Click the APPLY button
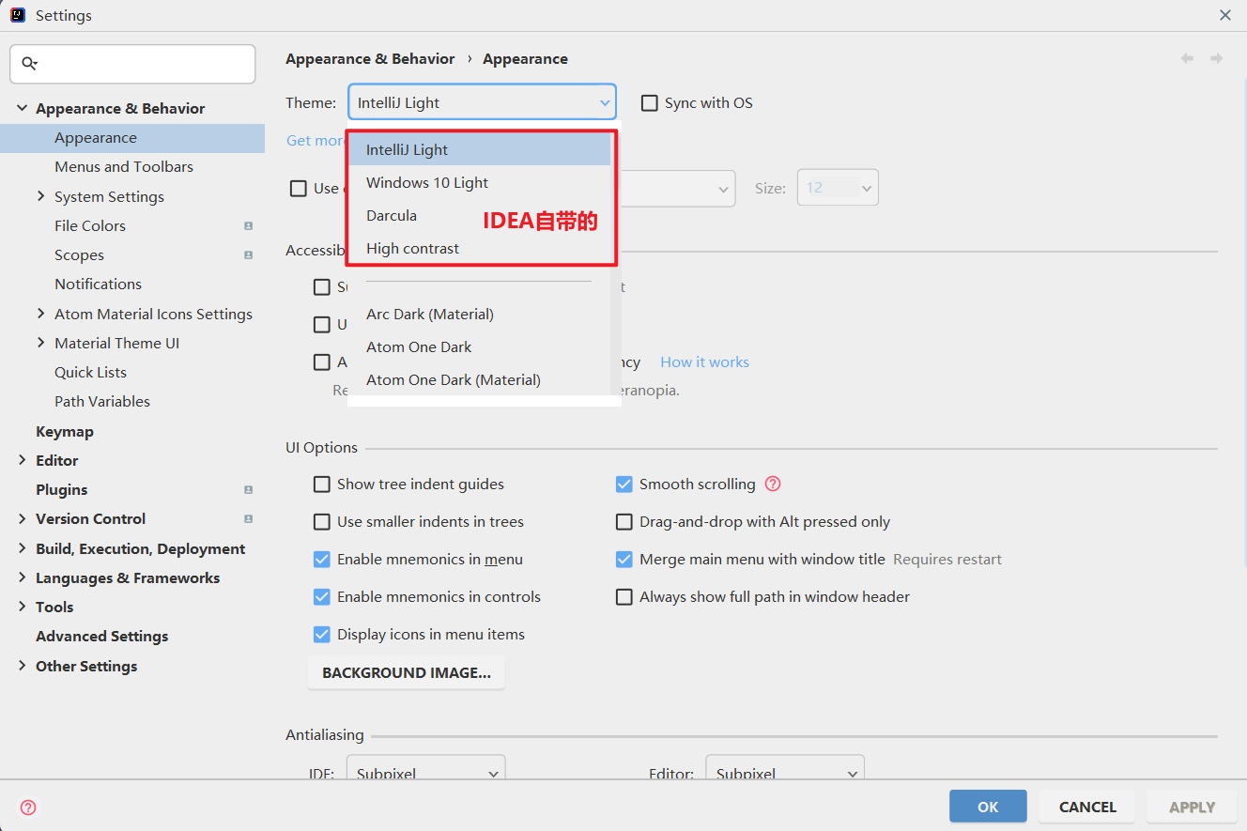This screenshot has width=1247, height=831. [x=1192, y=807]
